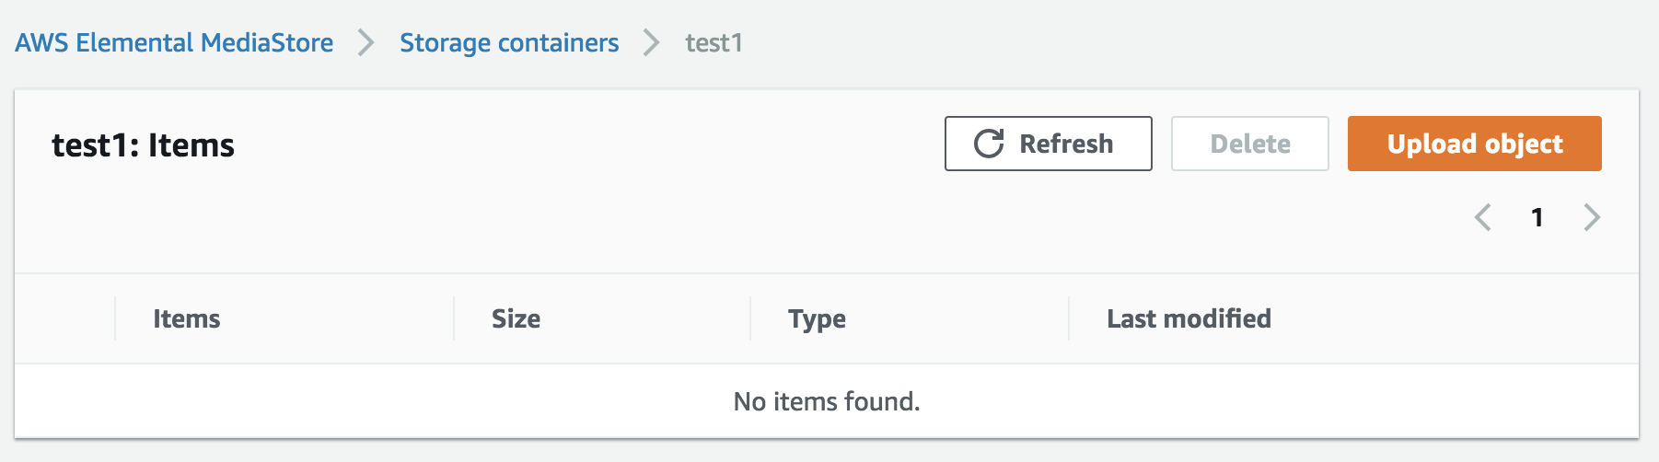
Task: Click the circular refresh arrow icon
Action: pyautogui.click(x=989, y=144)
